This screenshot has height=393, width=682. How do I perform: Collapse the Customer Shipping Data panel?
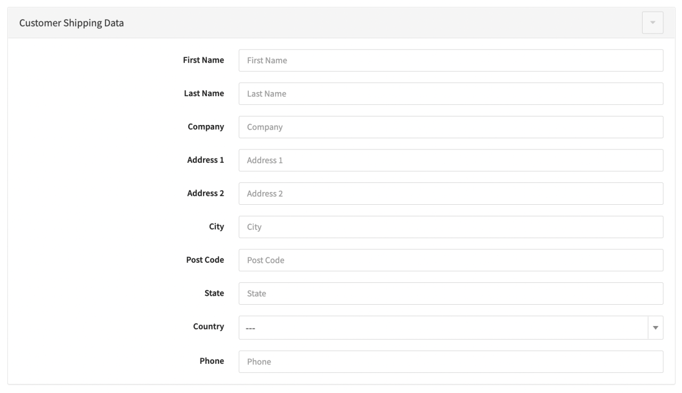pyautogui.click(x=653, y=23)
